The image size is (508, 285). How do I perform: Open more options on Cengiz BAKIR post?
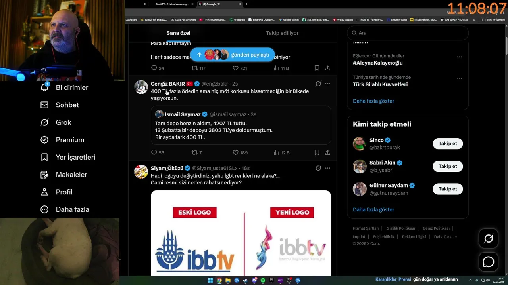click(327, 84)
